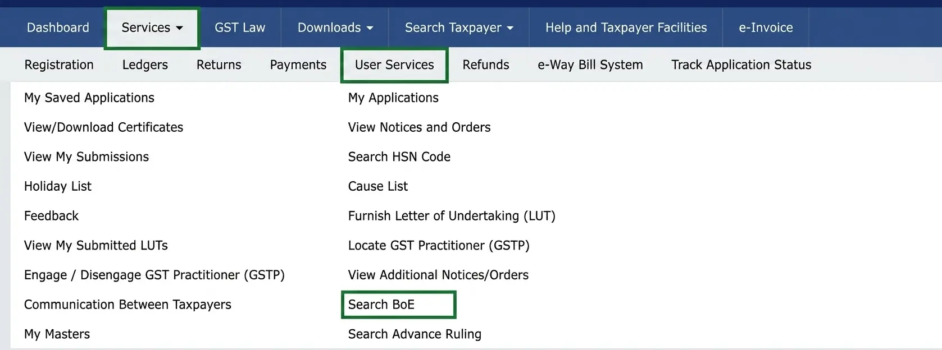Open Engage / Disengage GST Practitioner link

[x=154, y=275]
